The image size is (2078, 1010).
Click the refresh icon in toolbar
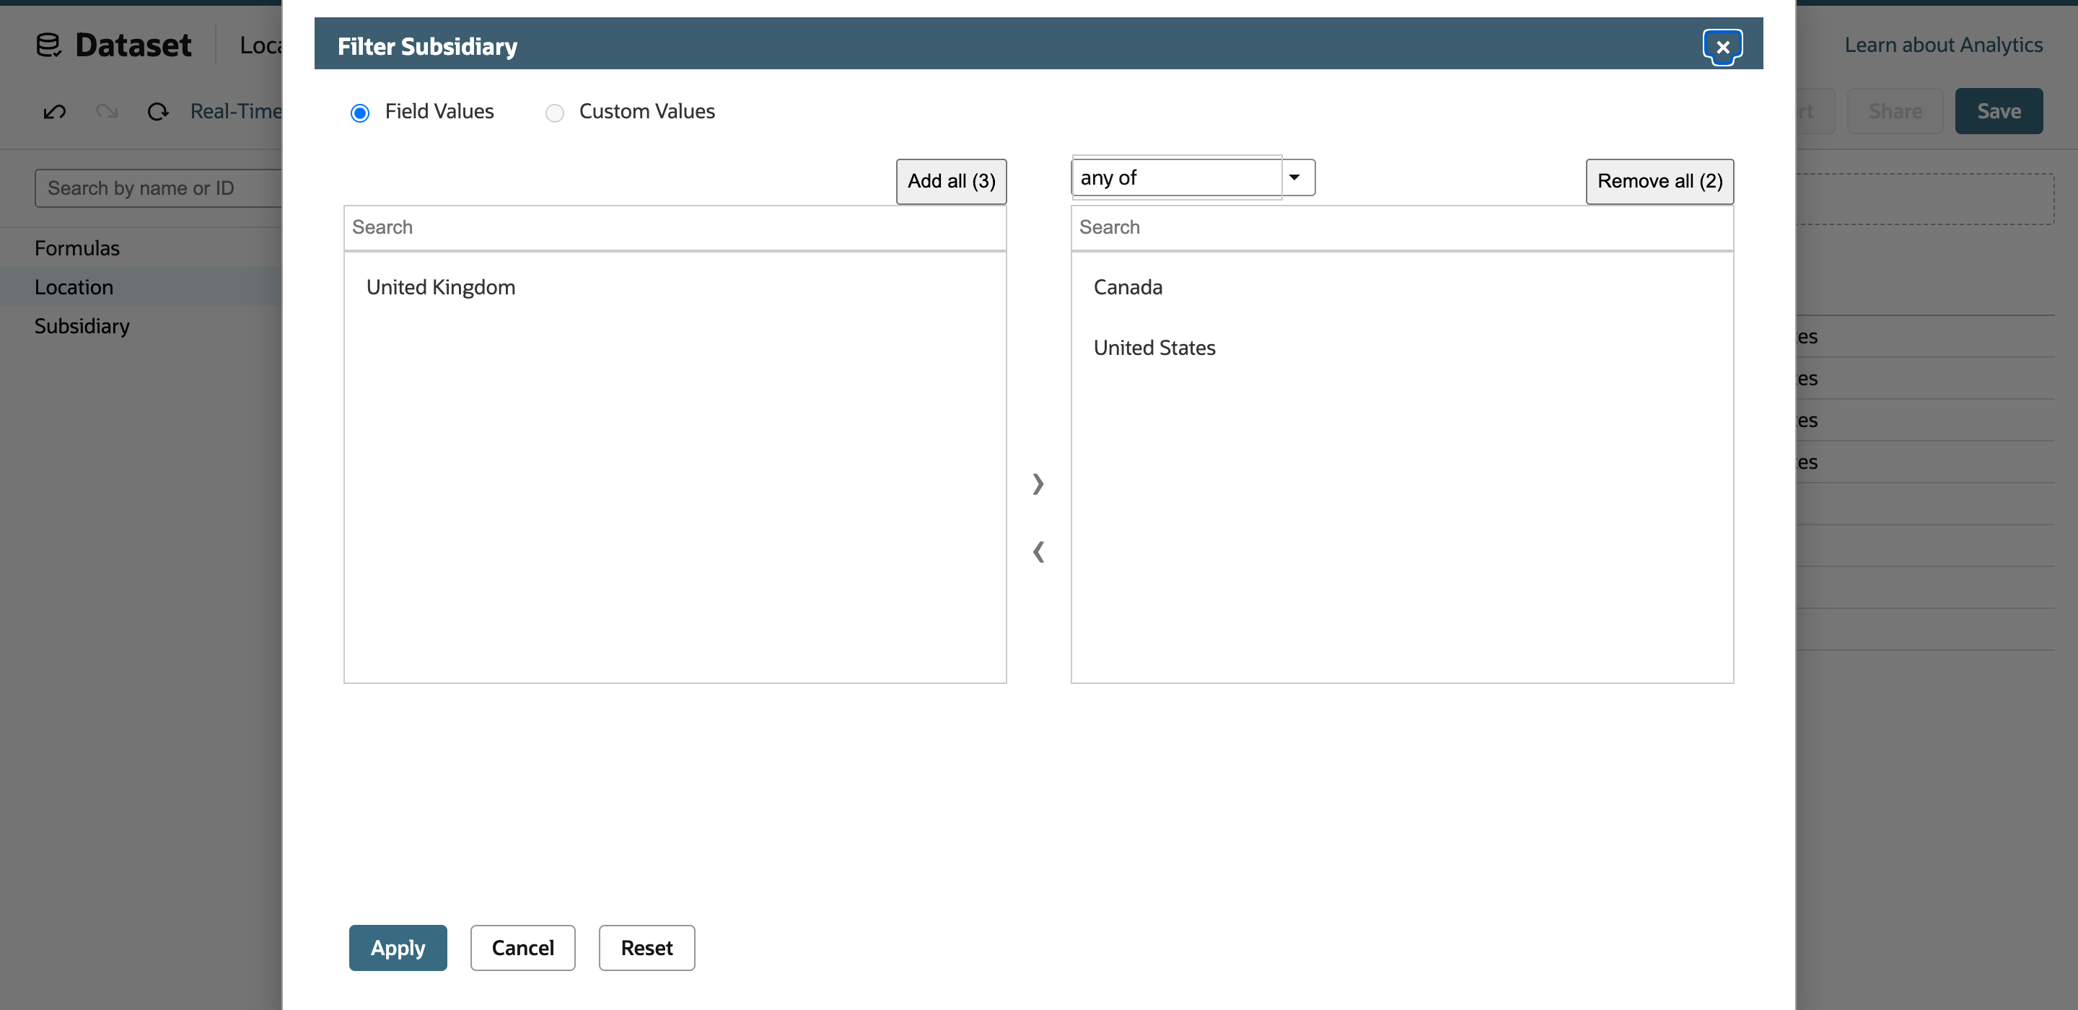point(158,111)
